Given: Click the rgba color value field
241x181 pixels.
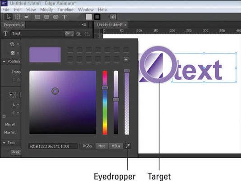Looking at the screenshot, I should tap(53, 146).
